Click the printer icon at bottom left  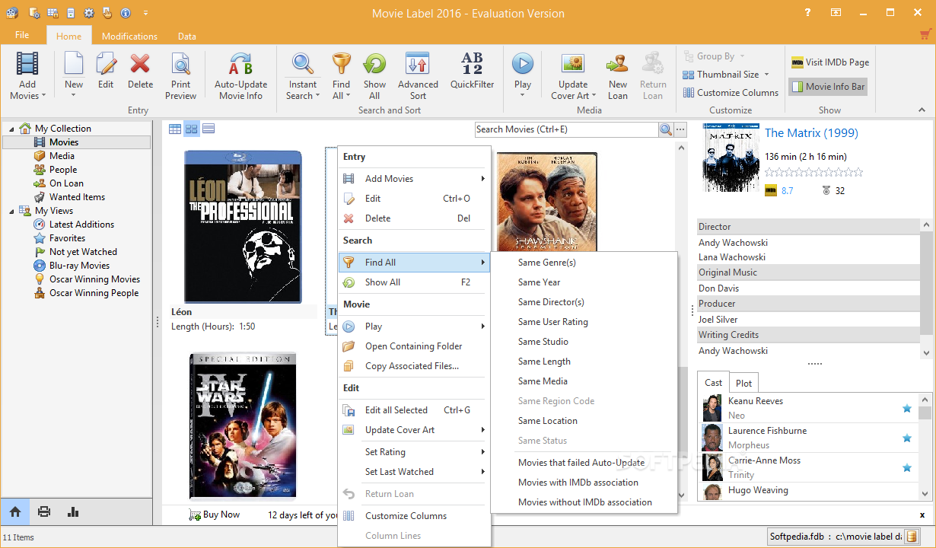point(44,512)
